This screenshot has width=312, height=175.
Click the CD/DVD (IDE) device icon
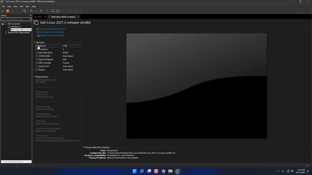pos(37,56)
